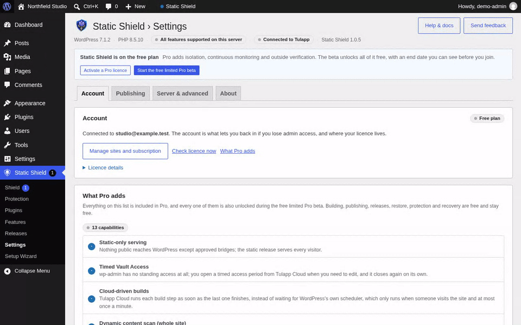Click the Static Shield menu count badge
521x325 pixels.
point(52,173)
